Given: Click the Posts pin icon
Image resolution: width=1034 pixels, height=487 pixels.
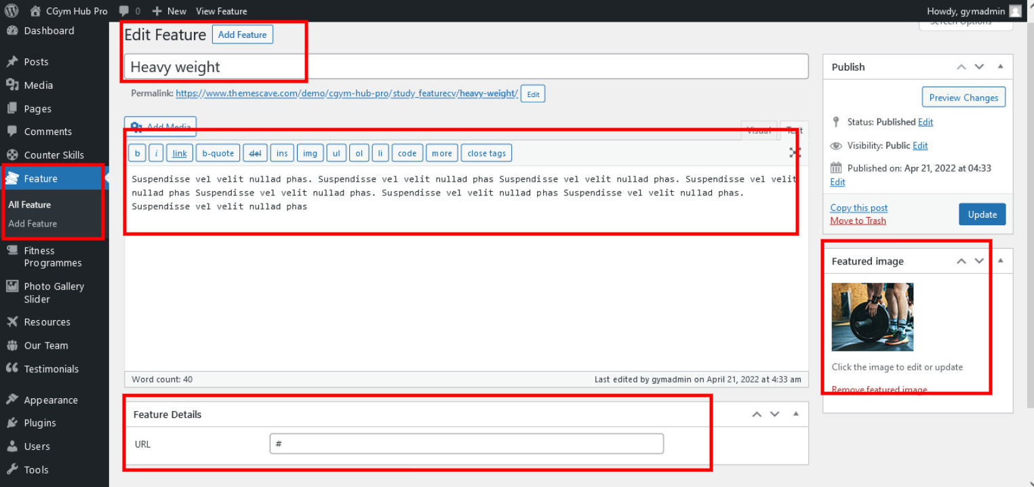Looking at the screenshot, I should tap(12, 62).
